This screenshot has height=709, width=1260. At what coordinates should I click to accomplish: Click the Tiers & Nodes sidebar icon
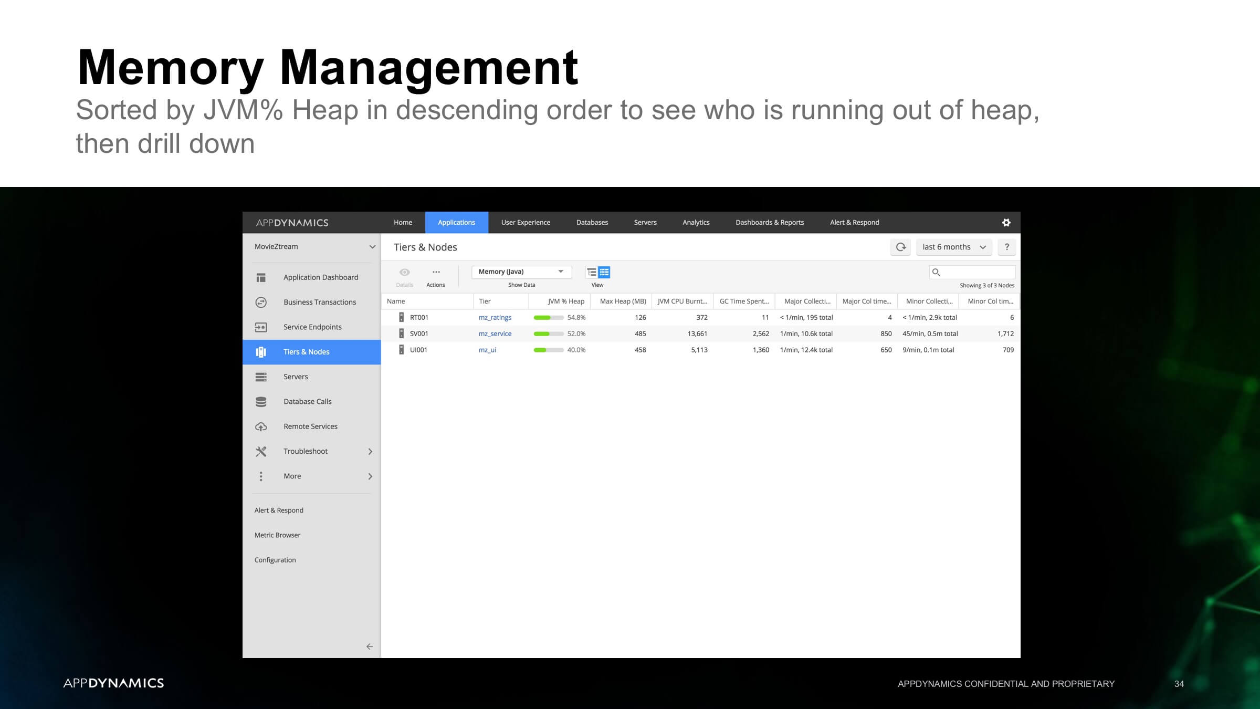261,352
